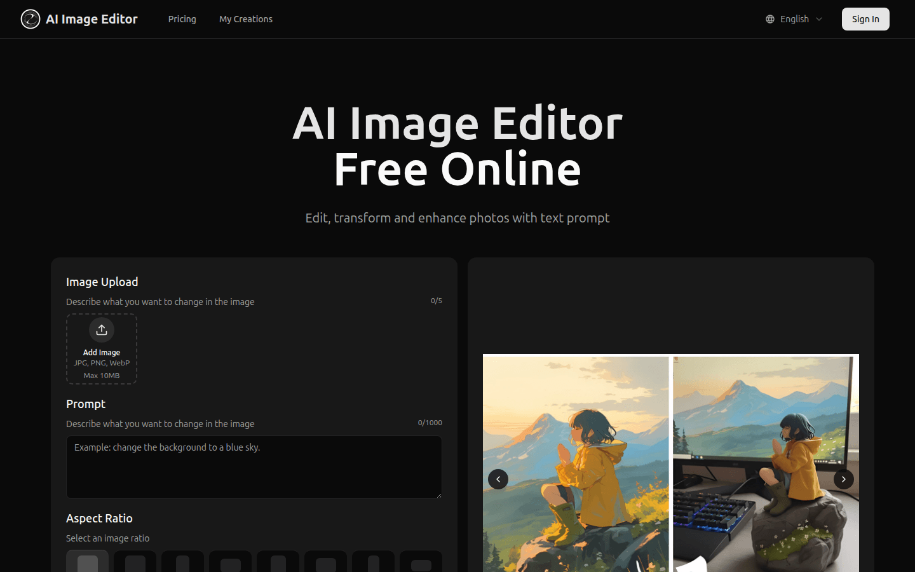This screenshot has height=572, width=915.
Task: Click the AI Image Editor logo icon
Action: coord(30,19)
